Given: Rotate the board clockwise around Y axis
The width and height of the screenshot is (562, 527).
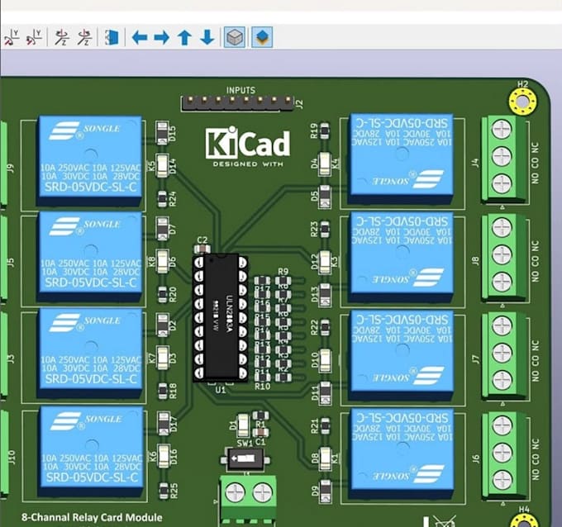Looking at the screenshot, I should (12, 37).
